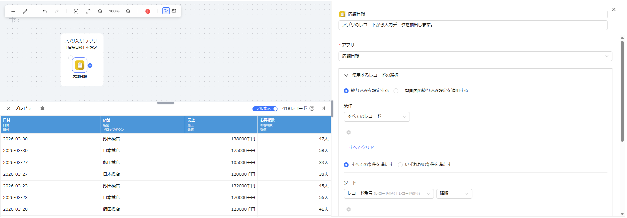Click the 120000千円 cell
The height and width of the screenshot is (218, 627).
tap(221, 174)
